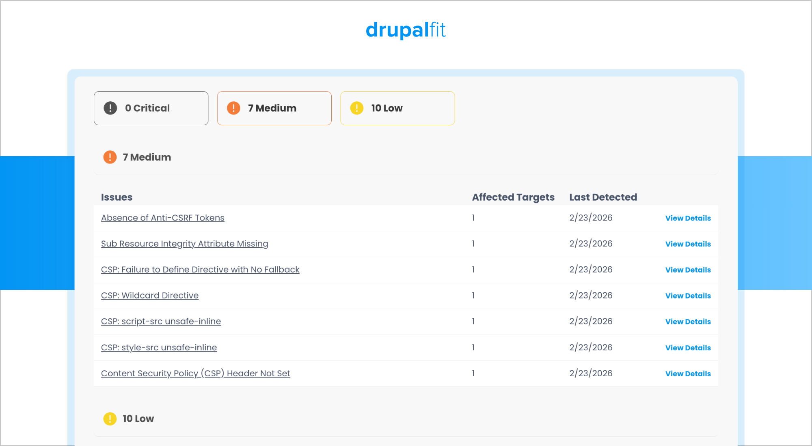Click date 2/23/2026 in Wildcard Directive row

(591, 296)
